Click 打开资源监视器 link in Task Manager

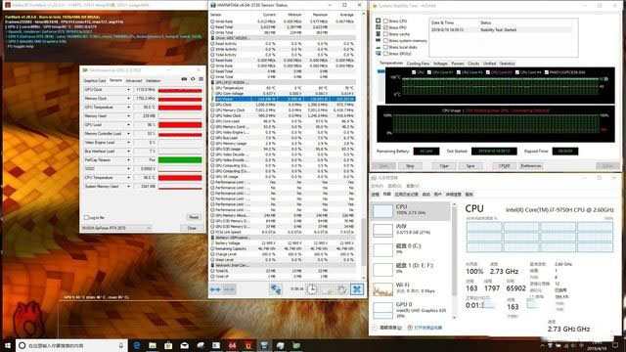click(x=428, y=328)
